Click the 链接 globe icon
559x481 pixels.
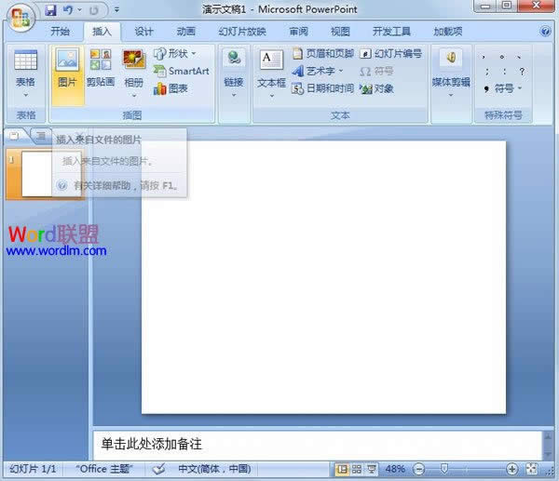[234, 58]
